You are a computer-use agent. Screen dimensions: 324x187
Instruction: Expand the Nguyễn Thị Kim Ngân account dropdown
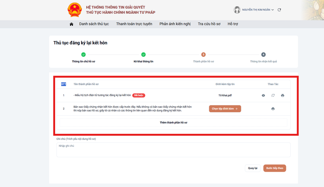(x=258, y=10)
